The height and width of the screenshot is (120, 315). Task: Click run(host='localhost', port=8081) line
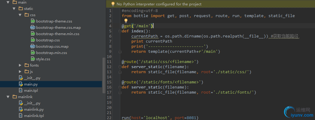click(160, 118)
